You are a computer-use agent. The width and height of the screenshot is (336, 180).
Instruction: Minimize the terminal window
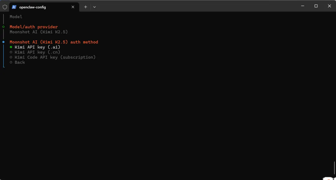(303, 6)
